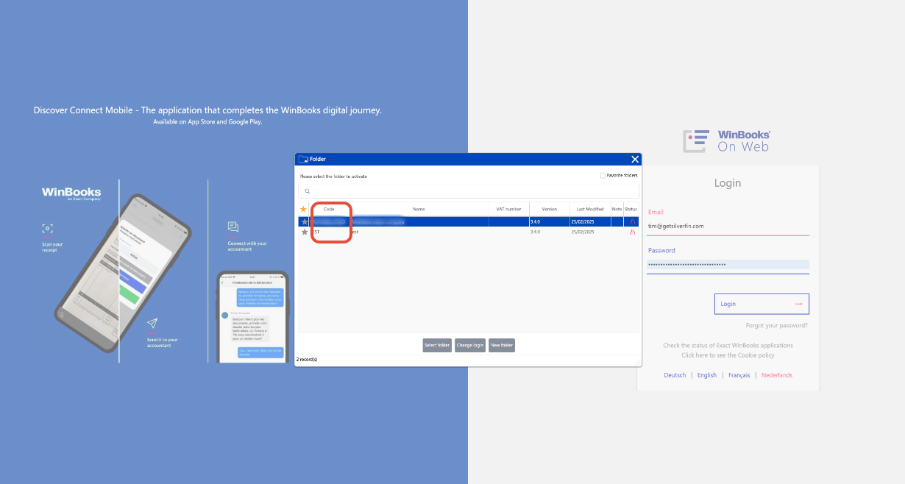Click the lock status icon on selected row
905x484 pixels.
pyautogui.click(x=631, y=221)
